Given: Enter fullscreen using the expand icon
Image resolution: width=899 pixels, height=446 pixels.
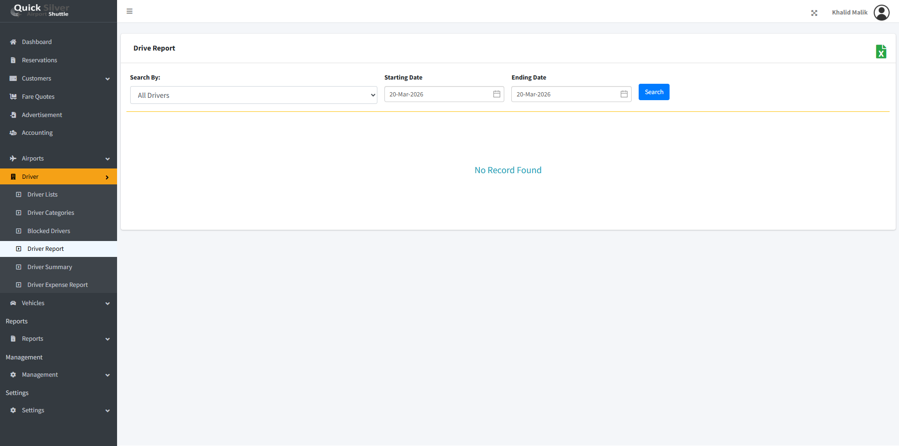Looking at the screenshot, I should click(x=814, y=13).
